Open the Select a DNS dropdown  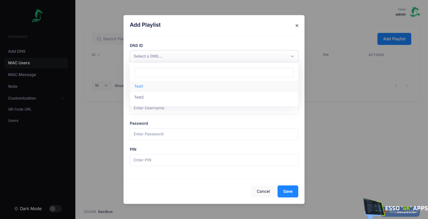214,56
